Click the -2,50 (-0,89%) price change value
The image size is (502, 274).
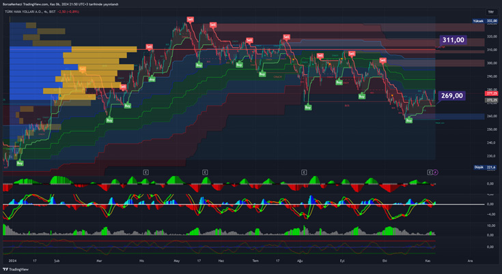(68, 12)
